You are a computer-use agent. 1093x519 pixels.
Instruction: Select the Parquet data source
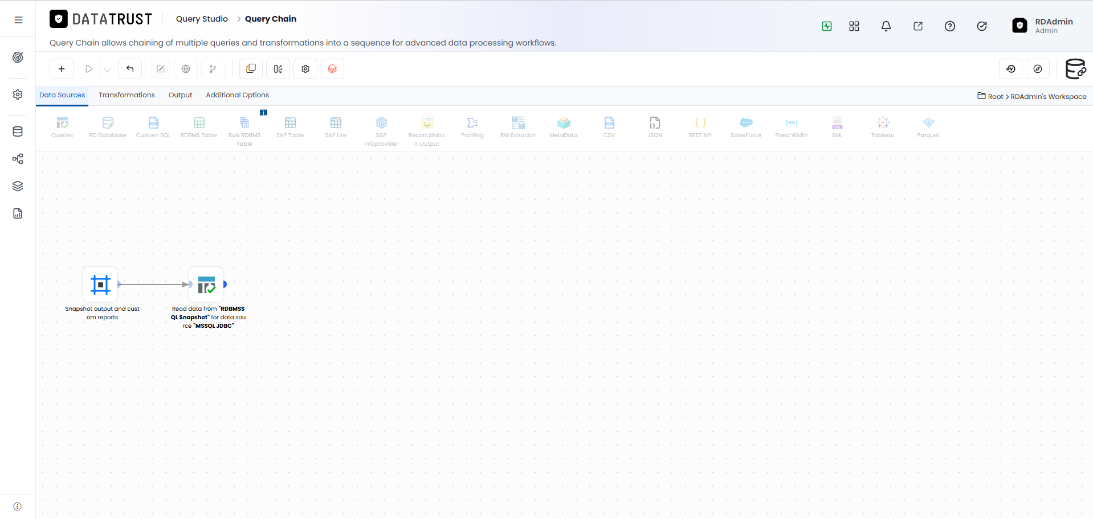(x=928, y=127)
